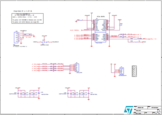
Task: Select the C175 capacitor on +12V rail
Action: (39, 93)
